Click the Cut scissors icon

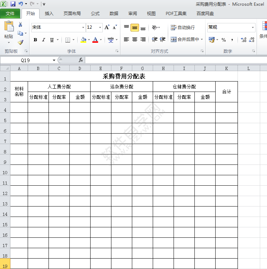coord(20,24)
